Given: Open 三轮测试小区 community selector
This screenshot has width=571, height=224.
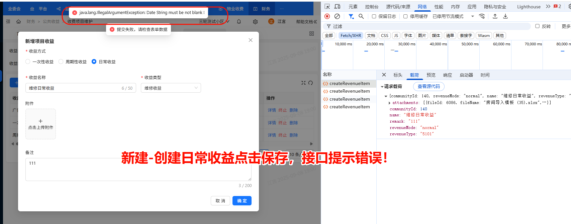Looking at the screenshot, I should point(214,21).
